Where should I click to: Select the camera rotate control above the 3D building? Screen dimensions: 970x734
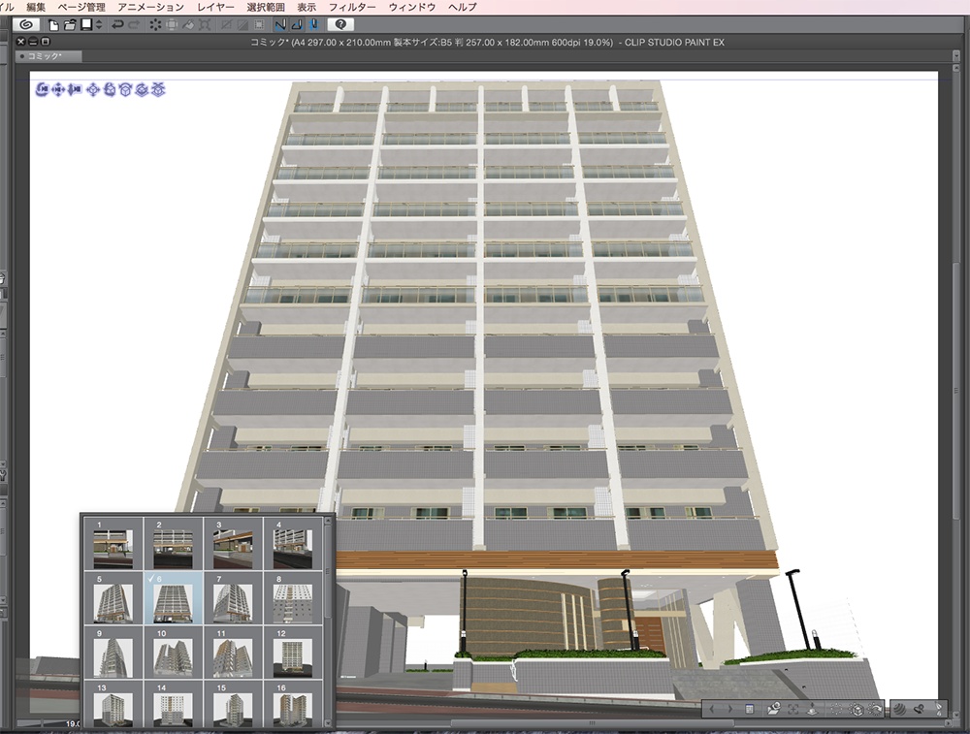pos(42,90)
